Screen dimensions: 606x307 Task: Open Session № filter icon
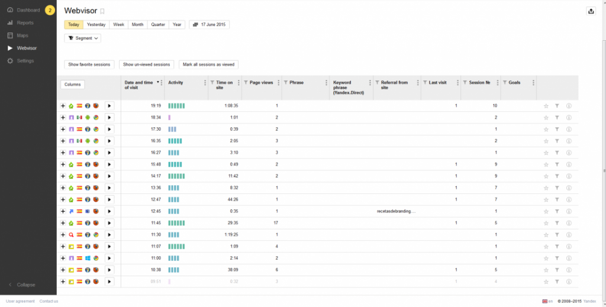point(465,83)
